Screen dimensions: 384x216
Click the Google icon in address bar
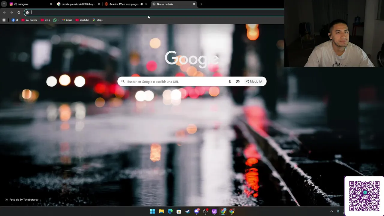pos(27,12)
